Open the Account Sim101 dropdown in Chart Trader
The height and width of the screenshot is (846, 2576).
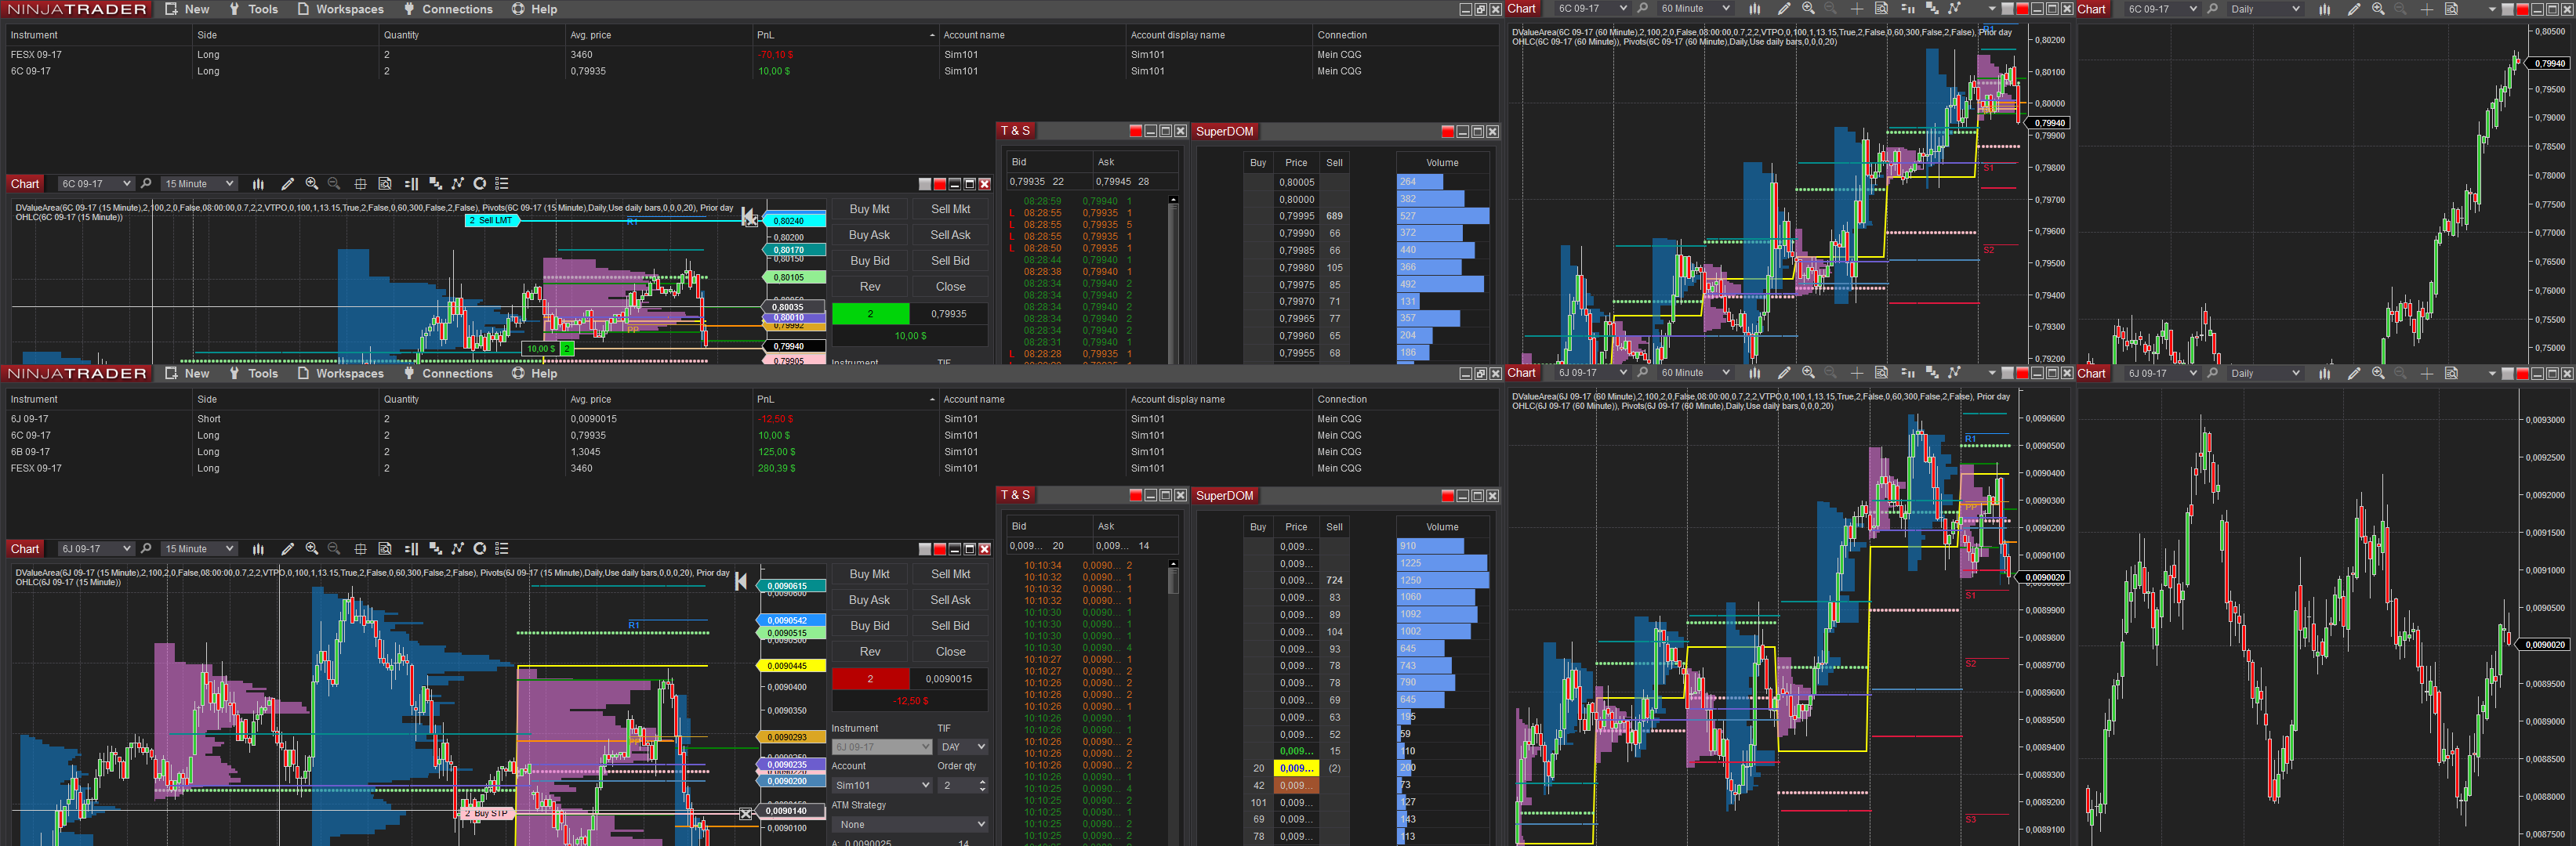point(882,786)
